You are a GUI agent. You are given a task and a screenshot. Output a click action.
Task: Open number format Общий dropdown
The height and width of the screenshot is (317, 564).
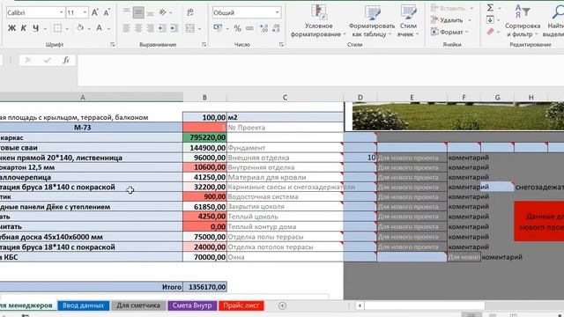pos(277,12)
